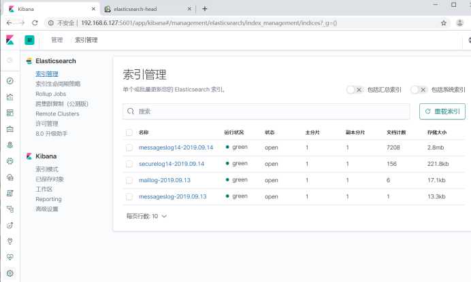This screenshot has height=282, width=471.
Task: Open the messageslog-2019.09.13 index link
Action: click(173, 196)
